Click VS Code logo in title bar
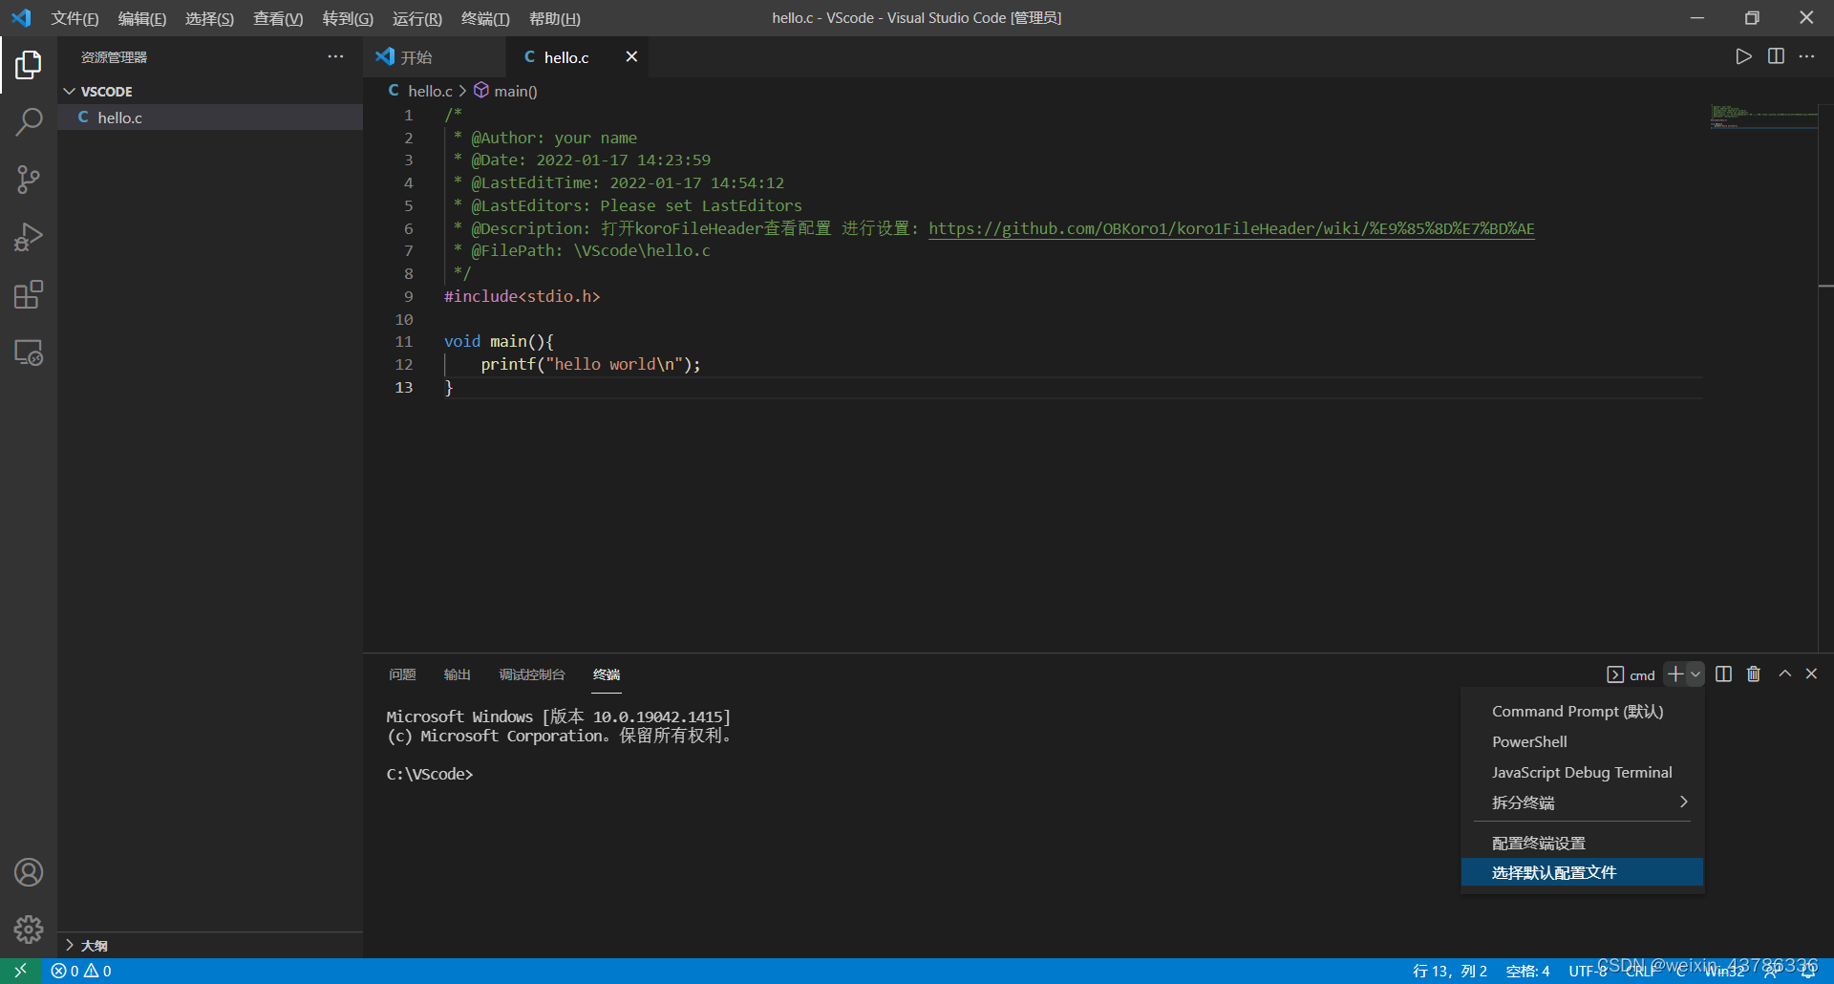The width and height of the screenshot is (1834, 984). (21, 18)
